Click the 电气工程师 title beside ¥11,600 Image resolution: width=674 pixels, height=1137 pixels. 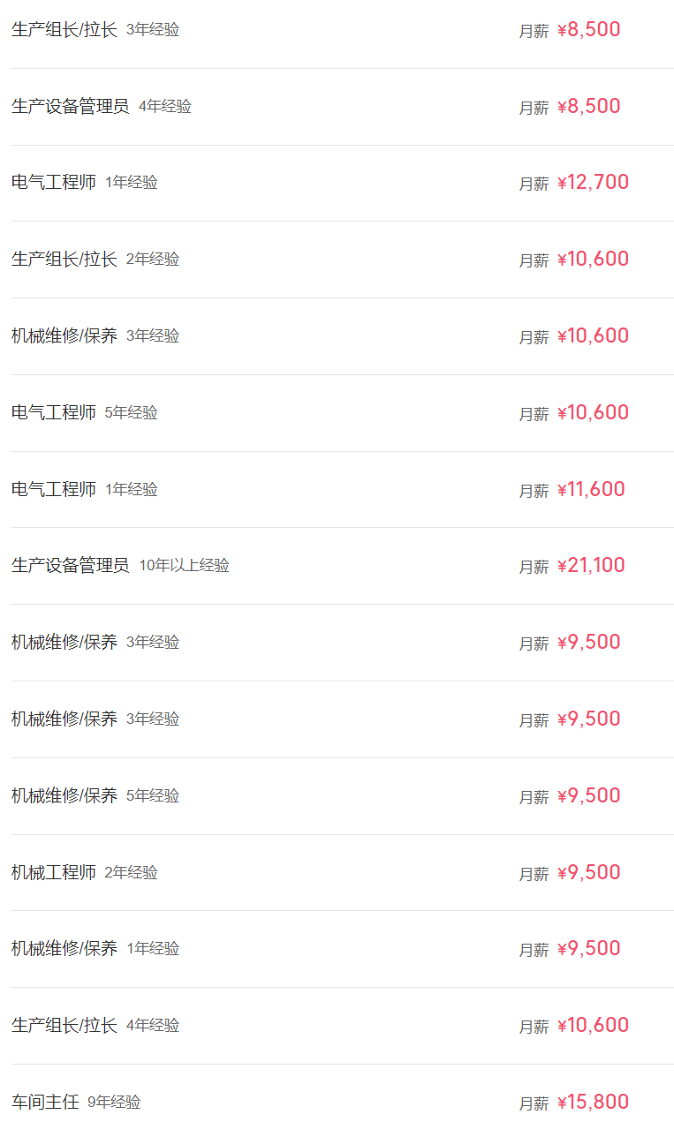click(54, 489)
